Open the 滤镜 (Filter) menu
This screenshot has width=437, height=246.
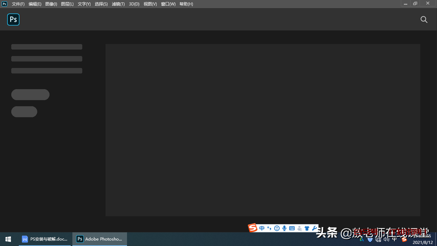(x=118, y=4)
